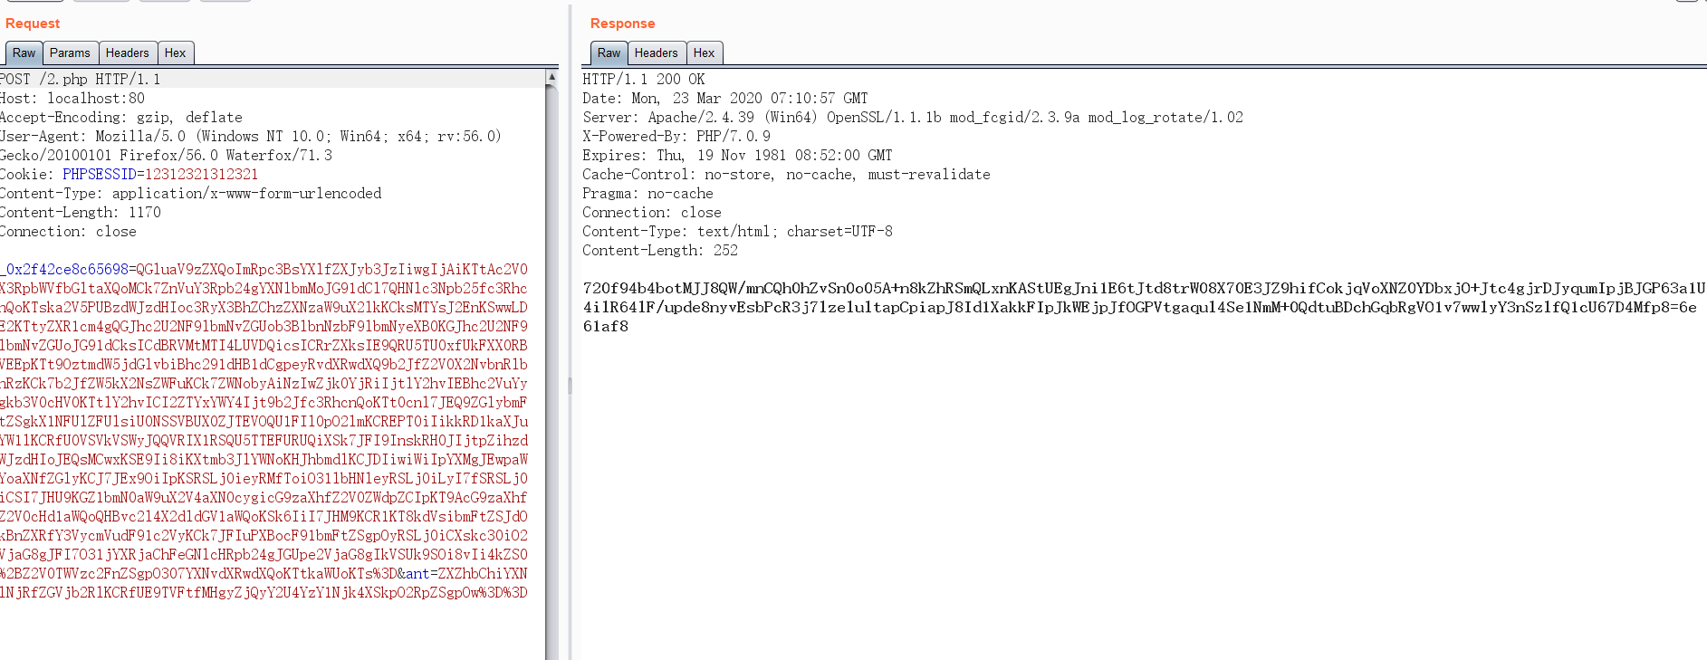Switch to the Headers tab in the Response pane
The width and height of the screenshot is (1707, 660).
657,53
